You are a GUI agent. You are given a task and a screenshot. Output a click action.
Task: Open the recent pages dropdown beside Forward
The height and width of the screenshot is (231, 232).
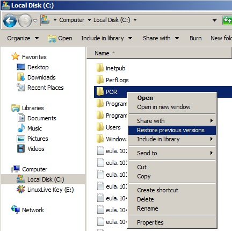(x=35, y=21)
